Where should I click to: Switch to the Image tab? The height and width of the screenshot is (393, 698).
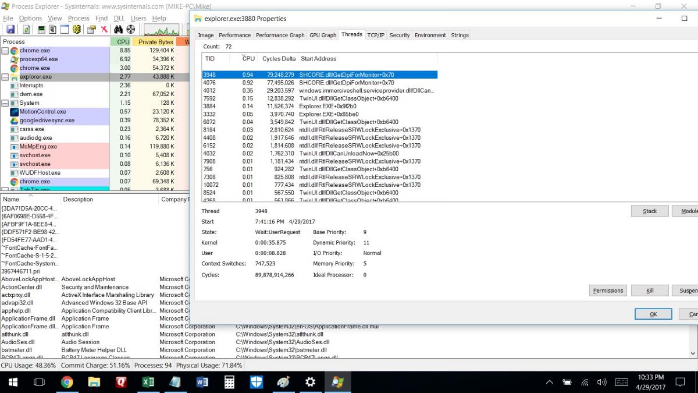pos(206,35)
